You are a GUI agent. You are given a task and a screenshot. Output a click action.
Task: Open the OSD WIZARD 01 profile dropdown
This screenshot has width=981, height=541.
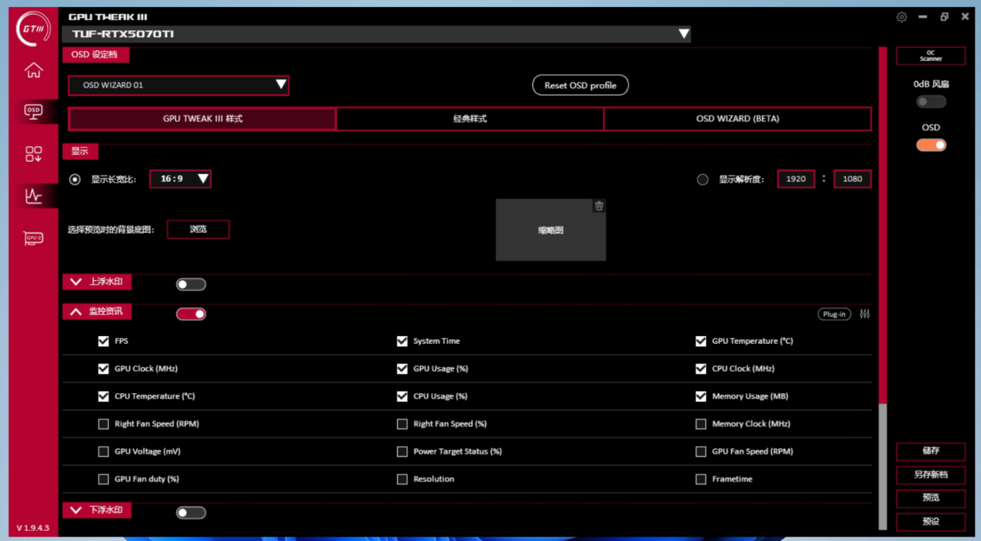point(179,85)
